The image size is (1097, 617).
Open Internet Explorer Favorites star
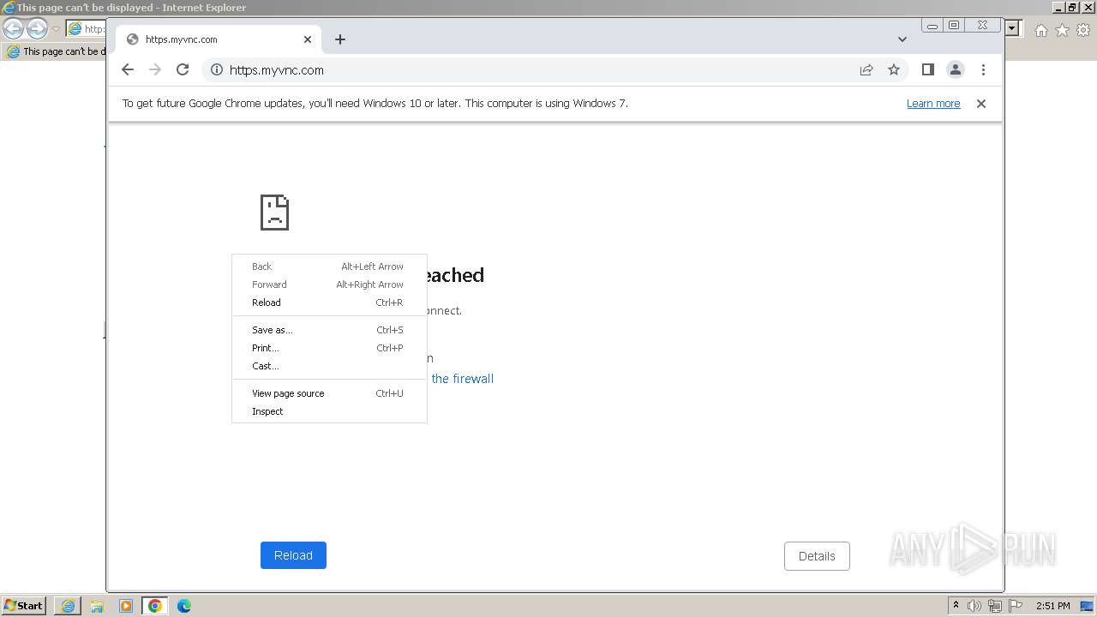point(1062,30)
